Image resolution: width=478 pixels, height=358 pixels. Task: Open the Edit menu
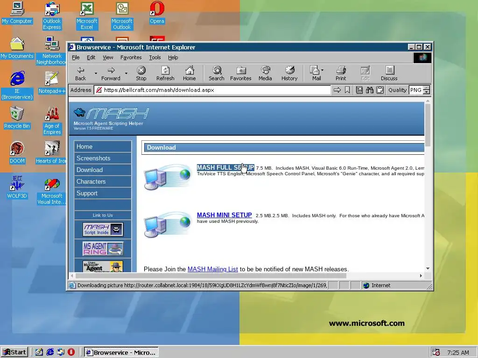pos(91,57)
